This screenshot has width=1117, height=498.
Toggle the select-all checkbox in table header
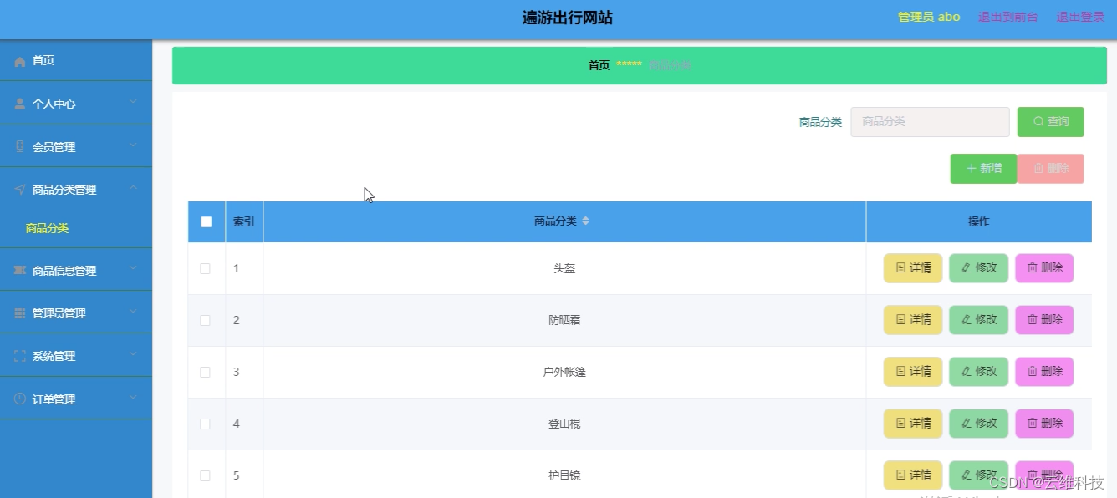tap(207, 222)
